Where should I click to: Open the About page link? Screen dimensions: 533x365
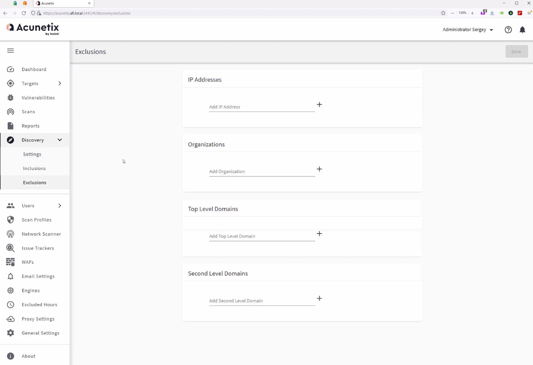click(29, 356)
